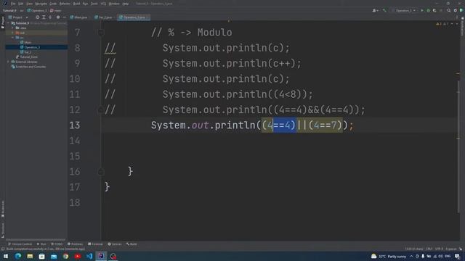This screenshot has height=261, width=465.
Task: Click Select Opened File target icon
Action: click(x=37, y=17)
